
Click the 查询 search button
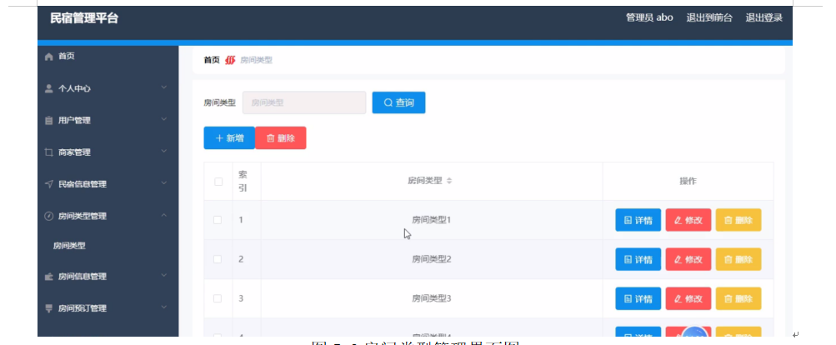[x=398, y=102]
